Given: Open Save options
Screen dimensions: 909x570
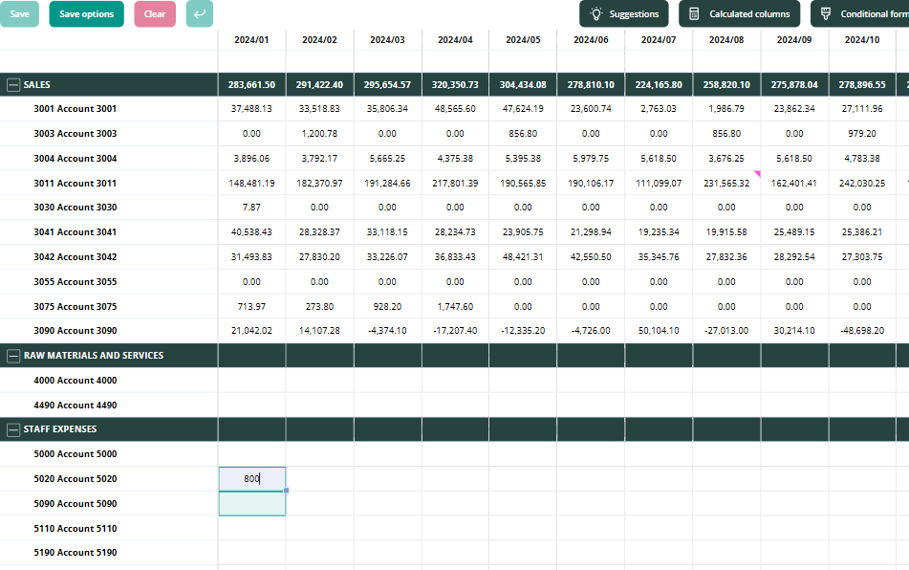Looking at the screenshot, I should (86, 14).
